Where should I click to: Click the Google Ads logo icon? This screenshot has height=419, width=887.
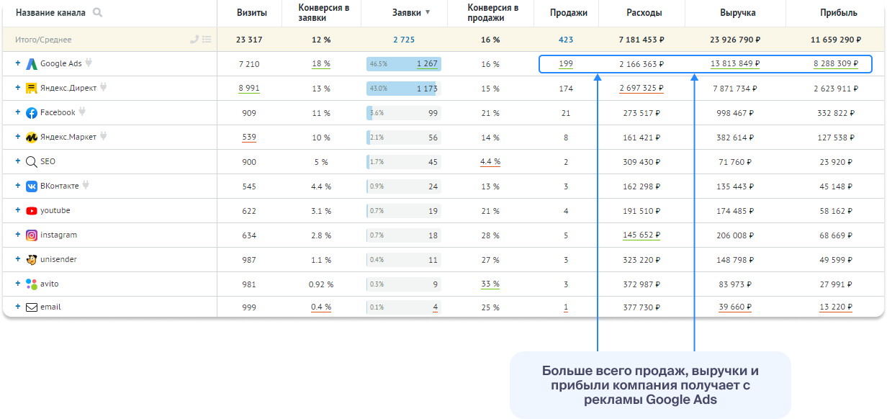point(32,64)
